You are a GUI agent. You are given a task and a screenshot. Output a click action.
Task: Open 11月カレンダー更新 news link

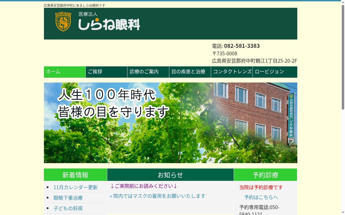tap(75, 187)
